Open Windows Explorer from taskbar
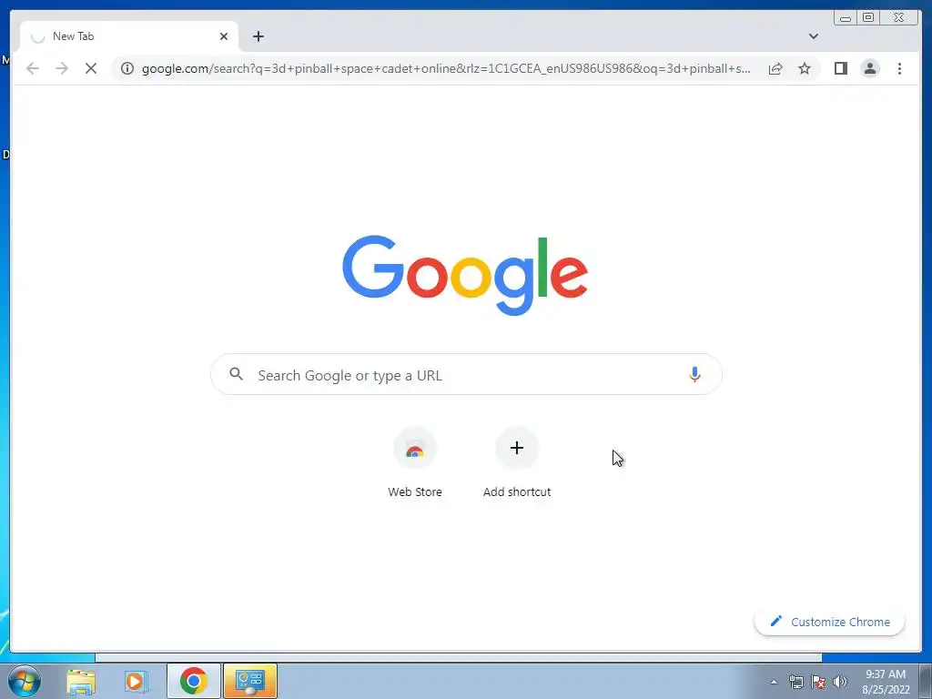The image size is (932, 699). (x=81, y=681)
